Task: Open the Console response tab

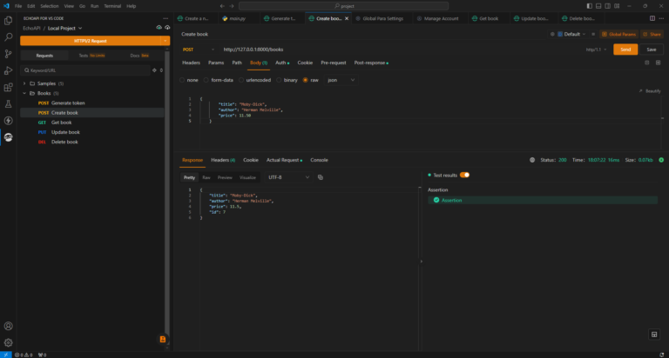Action: pyautogui.click(x=319, y=160)
